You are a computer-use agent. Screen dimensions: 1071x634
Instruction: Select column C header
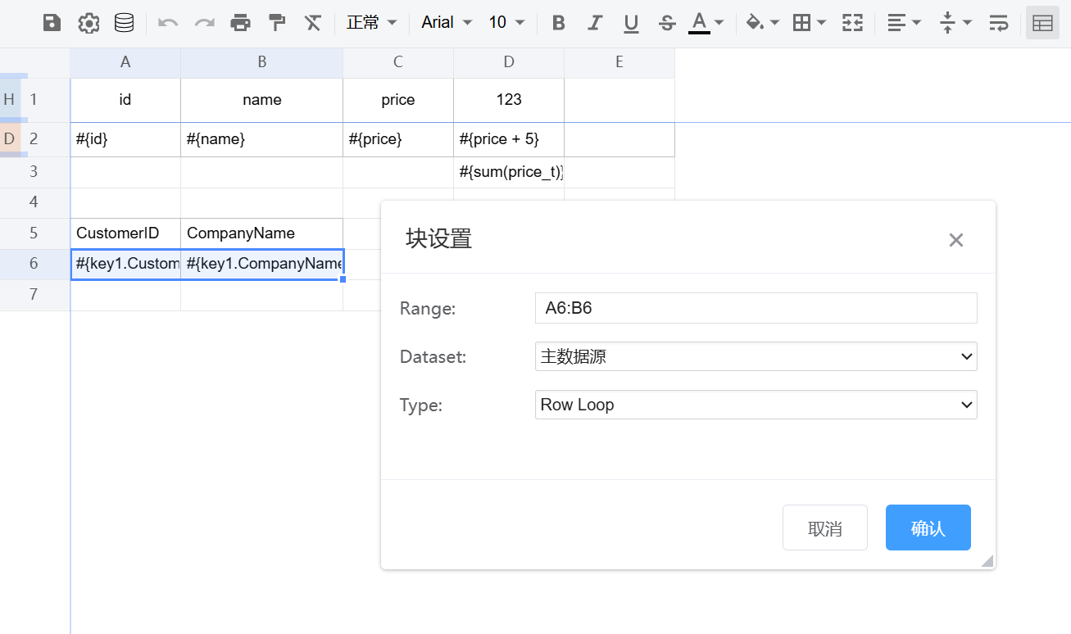(397, 62)
